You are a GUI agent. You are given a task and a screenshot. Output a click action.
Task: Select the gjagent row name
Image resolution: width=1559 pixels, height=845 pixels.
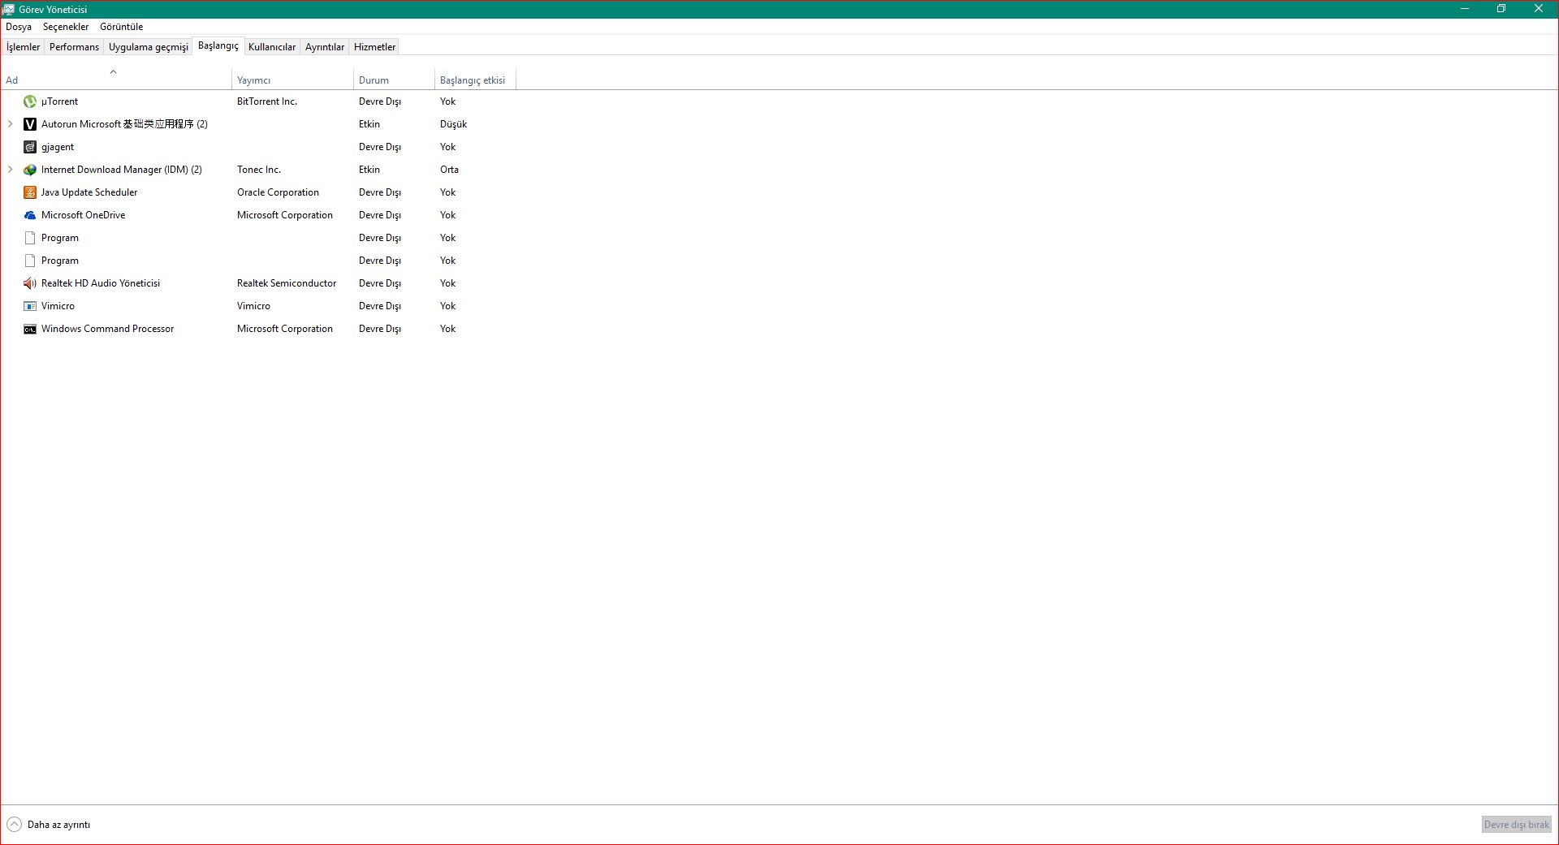pyautogui.click(x=58, y=147)
